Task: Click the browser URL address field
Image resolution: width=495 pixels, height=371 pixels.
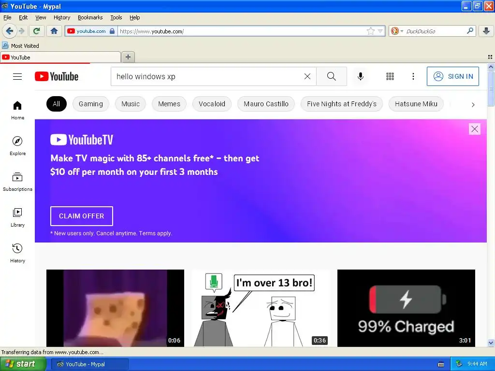Action: pyautogui.click(x=242, y=31)
